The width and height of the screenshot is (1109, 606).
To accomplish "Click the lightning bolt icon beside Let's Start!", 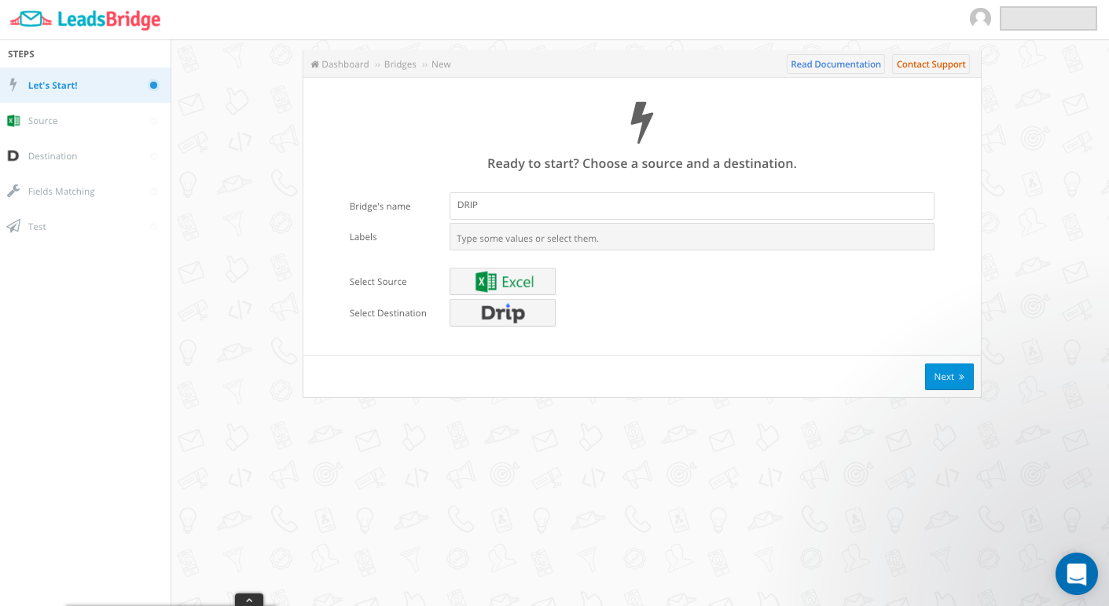I will pos(13,85).
